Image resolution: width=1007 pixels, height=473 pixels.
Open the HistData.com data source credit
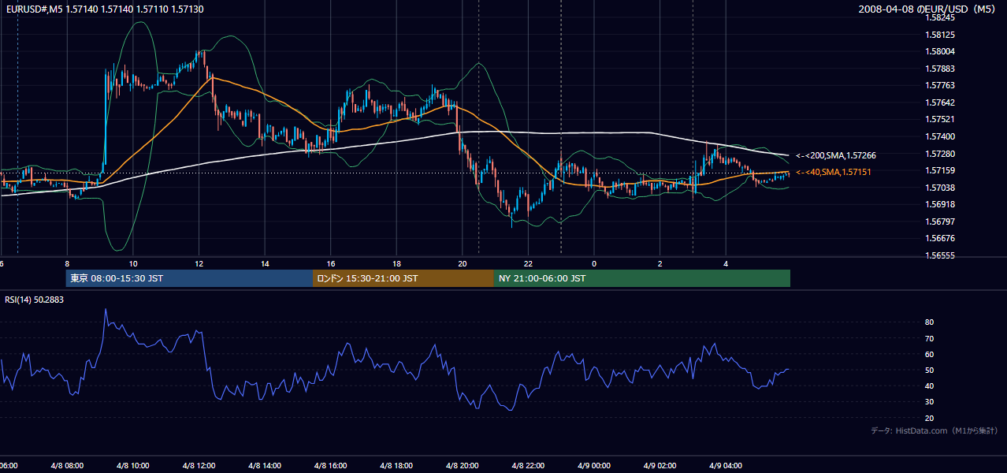(935, 430)
